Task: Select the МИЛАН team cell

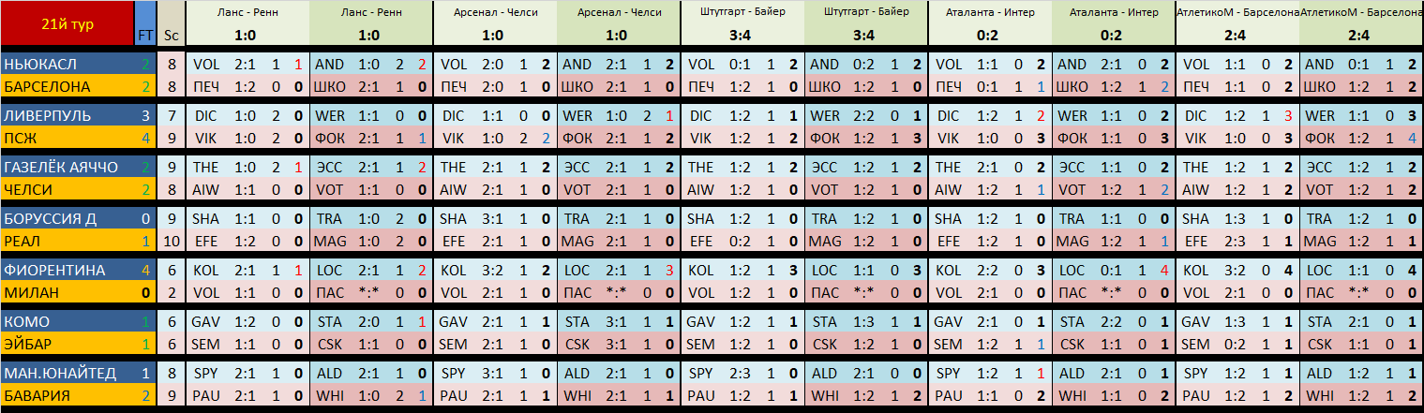Action: 67,292
